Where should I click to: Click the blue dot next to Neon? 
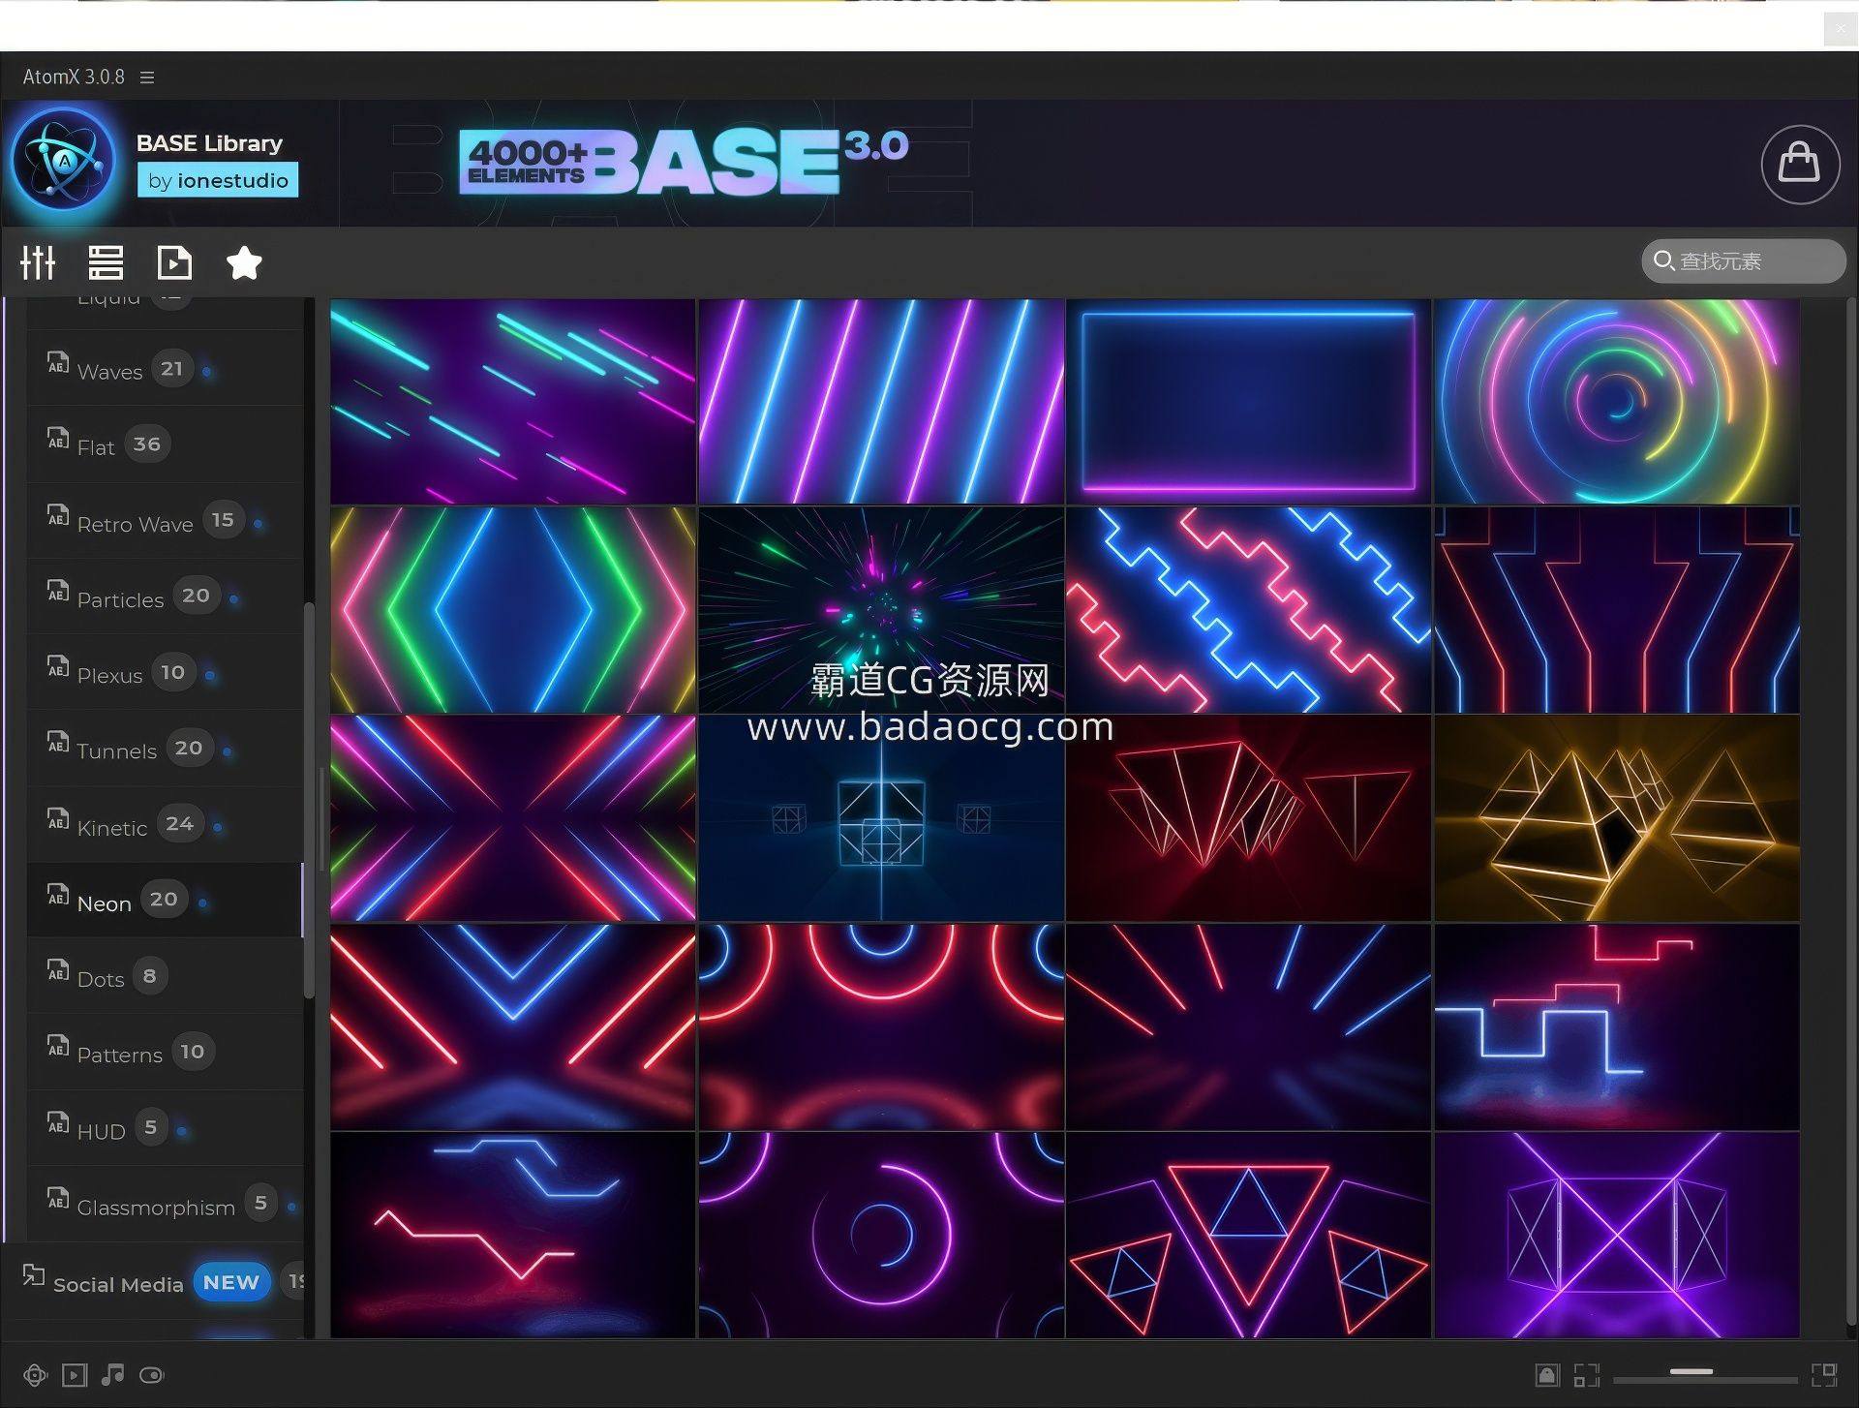point(202,903)
